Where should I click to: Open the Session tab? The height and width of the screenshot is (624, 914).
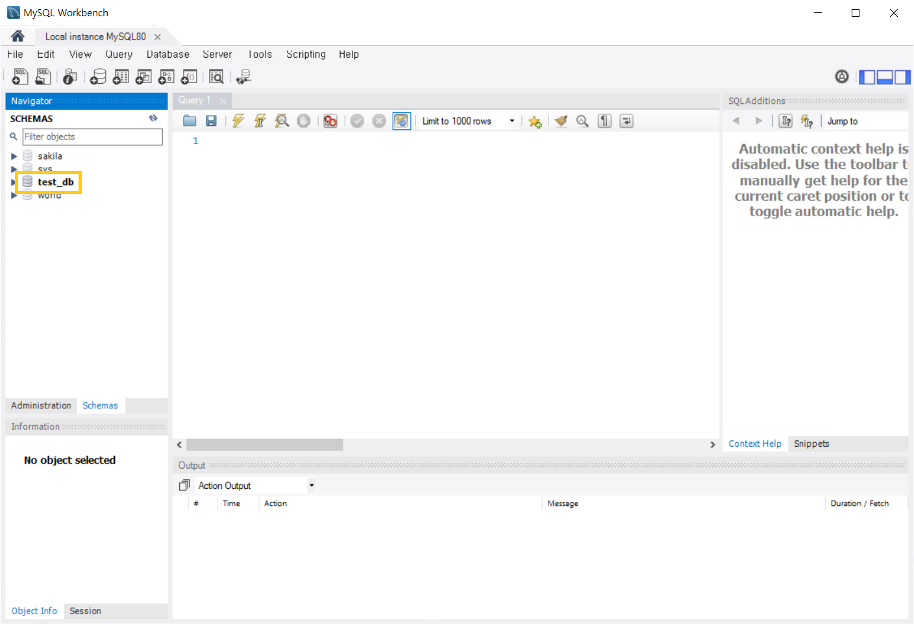[x=85, y=611]
